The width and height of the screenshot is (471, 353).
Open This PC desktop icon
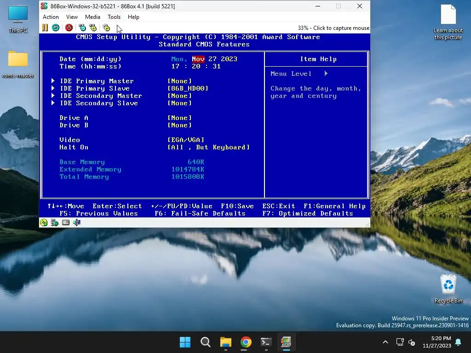tap(18, 19)
